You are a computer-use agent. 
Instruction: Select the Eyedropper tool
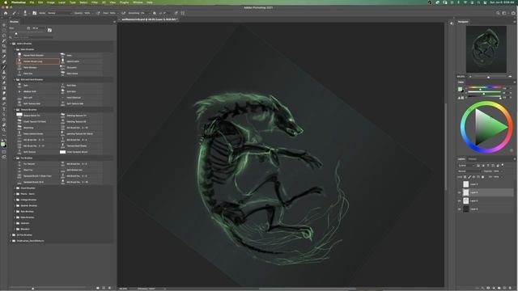(x=4, y=57)
